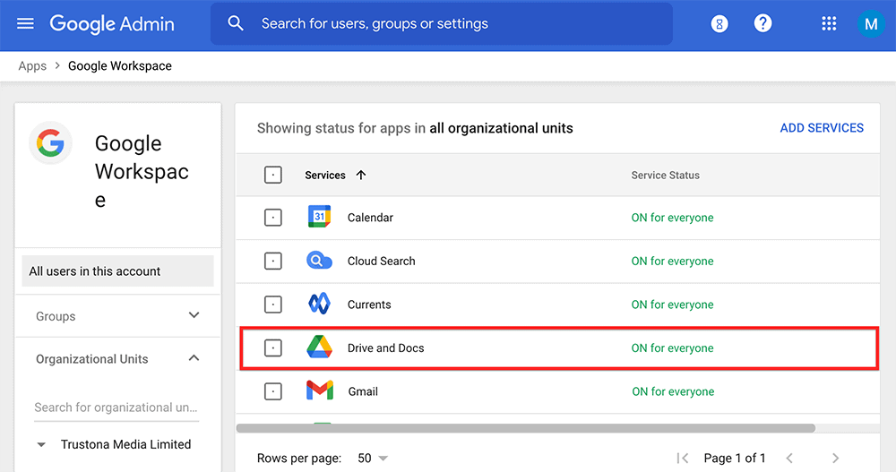Check the Drive and Docs checkbox

click(x=273, y=348)
